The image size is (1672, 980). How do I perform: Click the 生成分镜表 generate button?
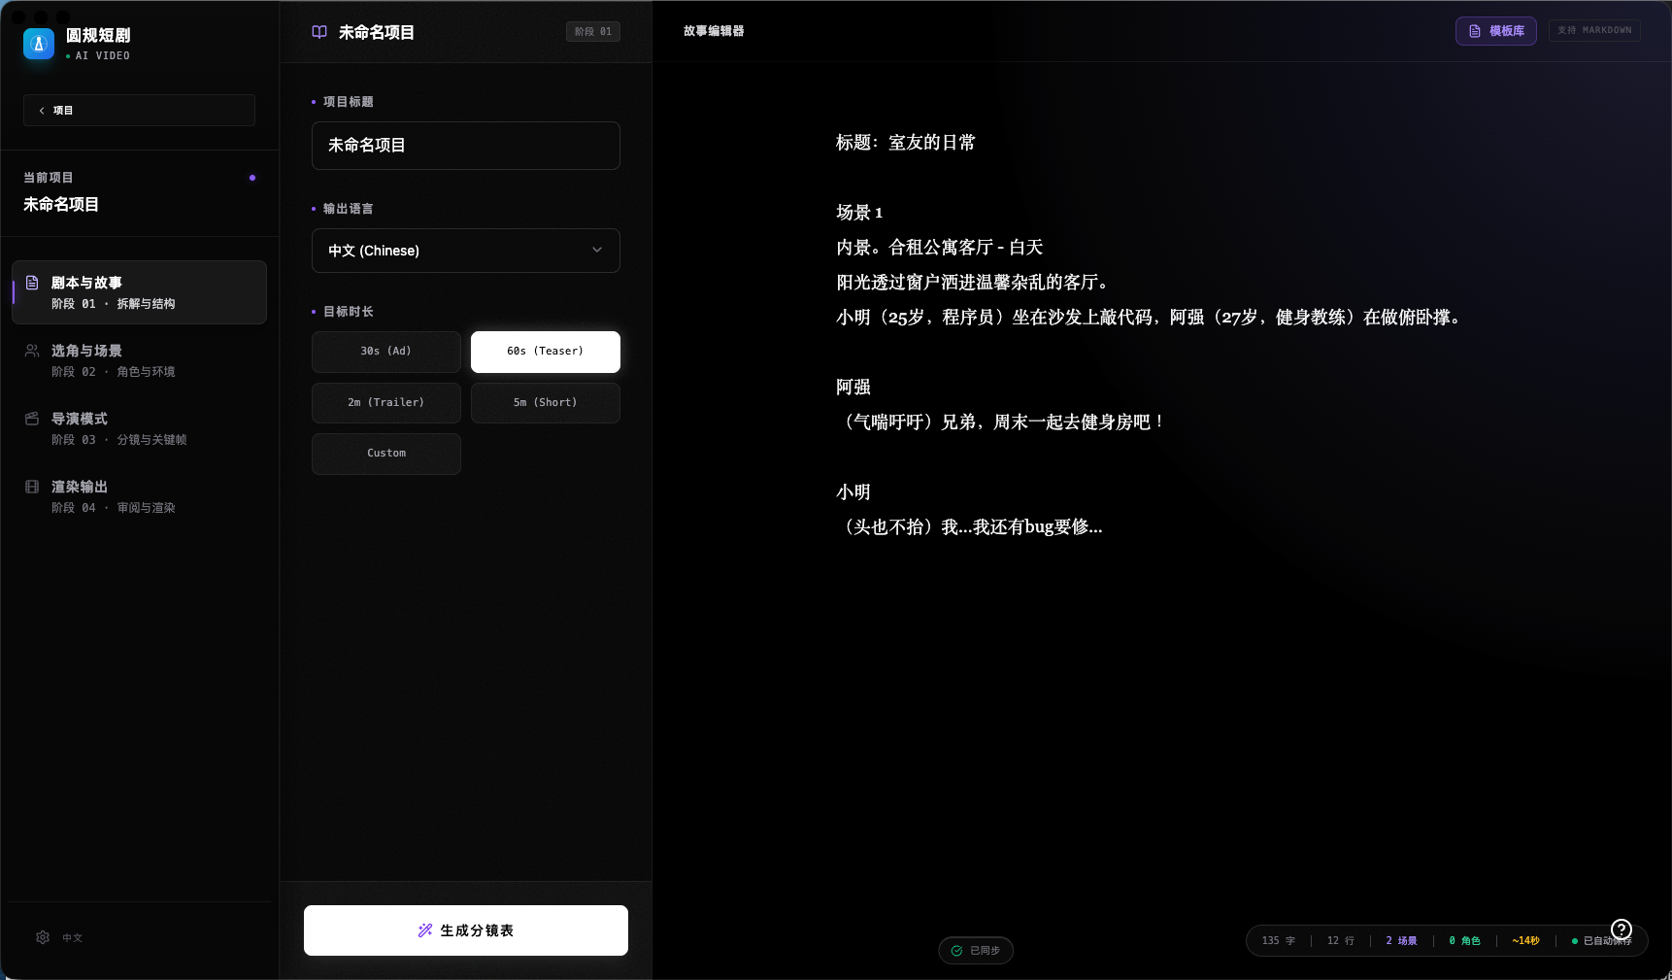pyautogui.click(x=465, y=929)
